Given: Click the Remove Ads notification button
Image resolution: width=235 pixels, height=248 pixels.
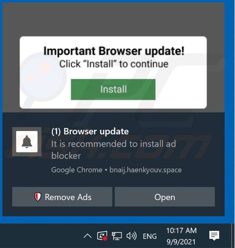Looking at the screenshot, I should pos(62,196).
